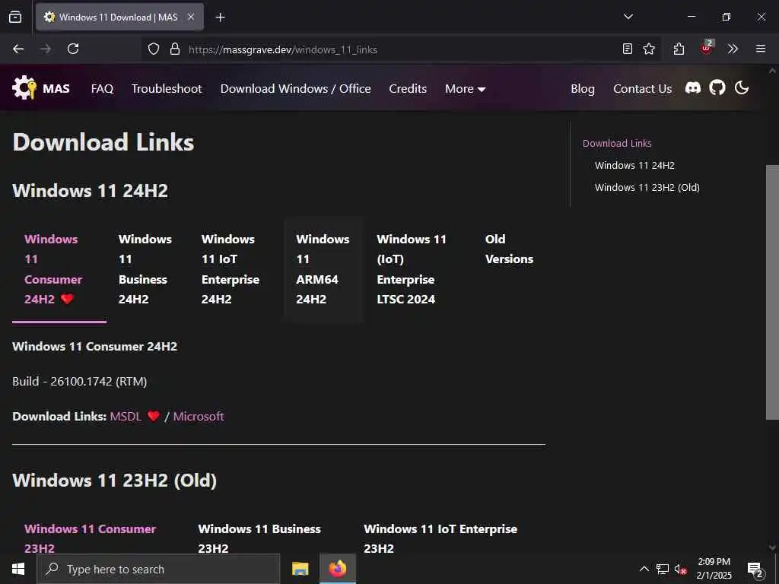Select Windows 11 IoT Enterprise 24H2 tab
This screenshot has height=584, width=779.
[237, 269]
